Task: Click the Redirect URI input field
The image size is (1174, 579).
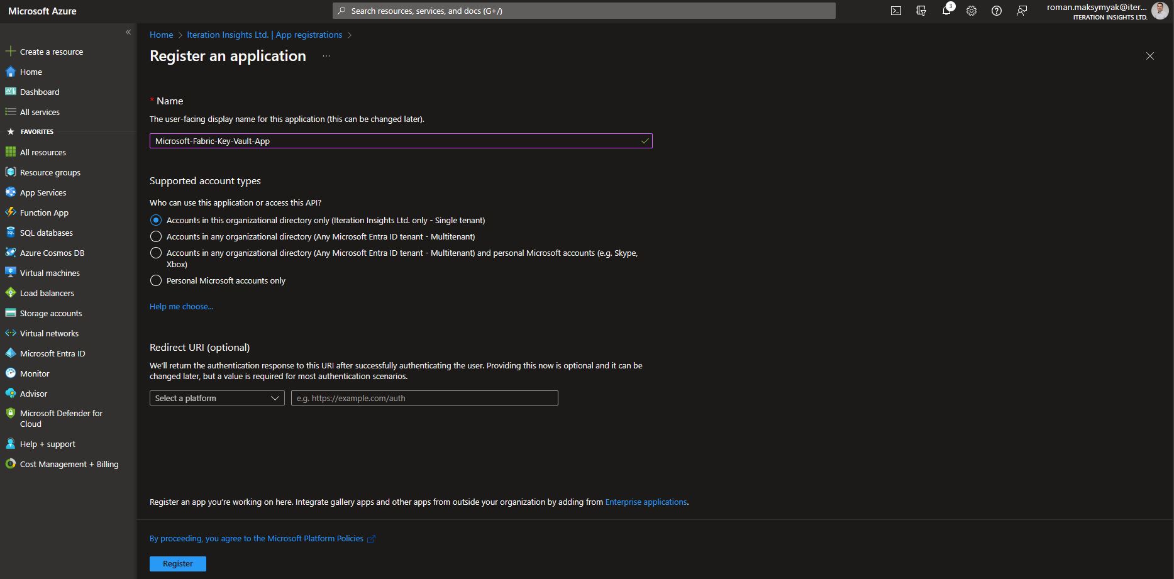Action: tap(424, 398)
